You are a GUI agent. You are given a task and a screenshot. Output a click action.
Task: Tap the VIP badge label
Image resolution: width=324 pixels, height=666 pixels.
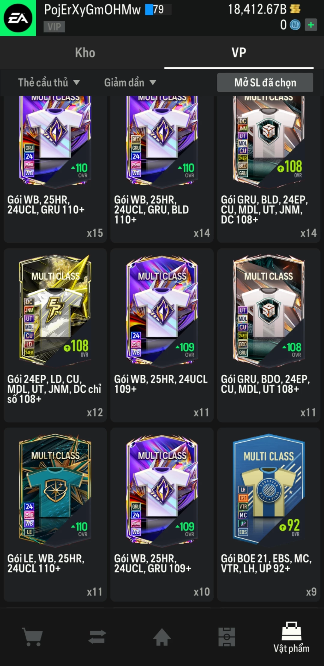[x=54, y=27]
